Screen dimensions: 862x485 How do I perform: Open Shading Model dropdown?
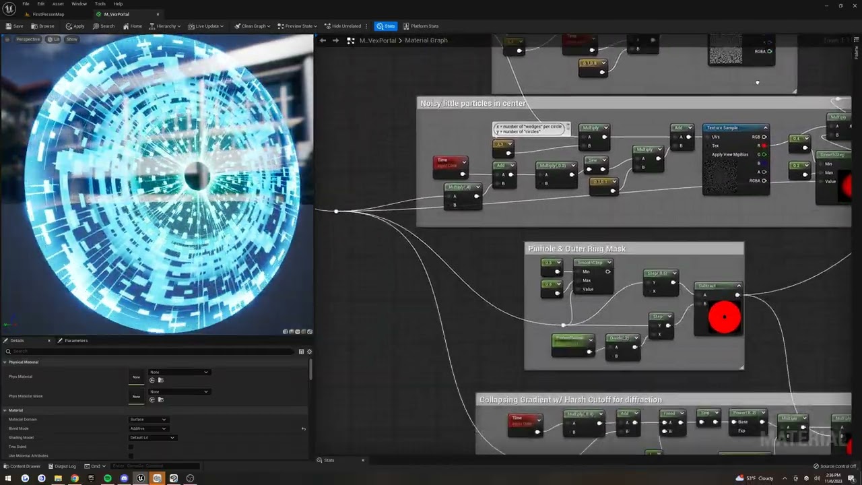point(153,438)
